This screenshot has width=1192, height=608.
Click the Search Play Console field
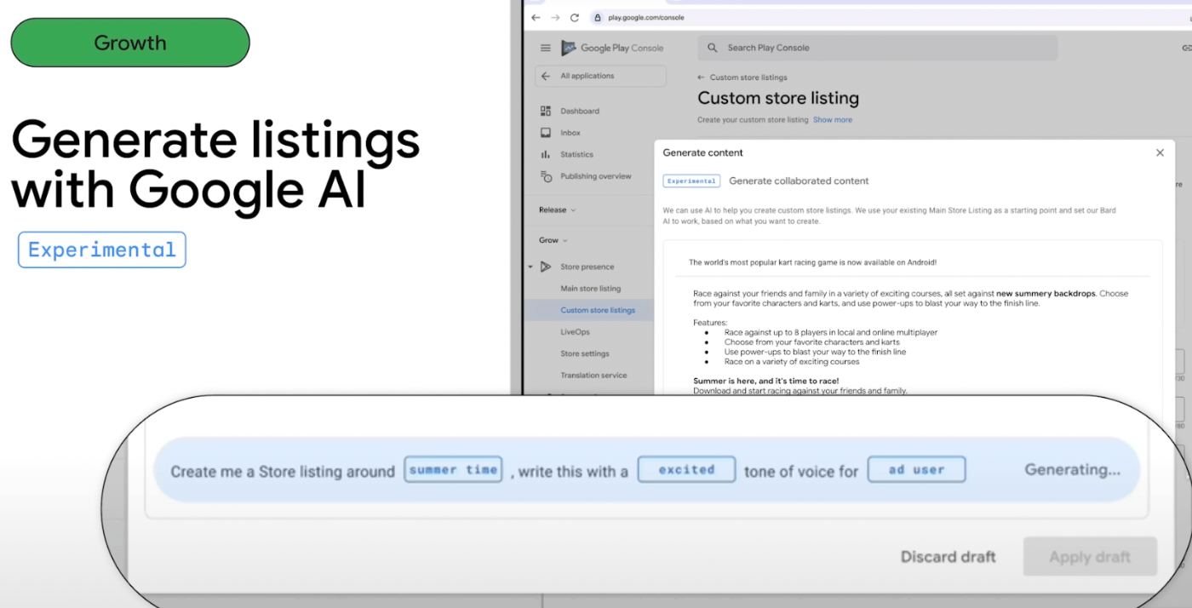(x=878, y=48)
